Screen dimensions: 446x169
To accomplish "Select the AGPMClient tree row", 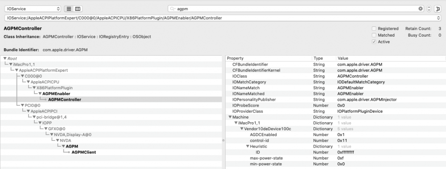I will pyautogui.click(x=111, y=152).
